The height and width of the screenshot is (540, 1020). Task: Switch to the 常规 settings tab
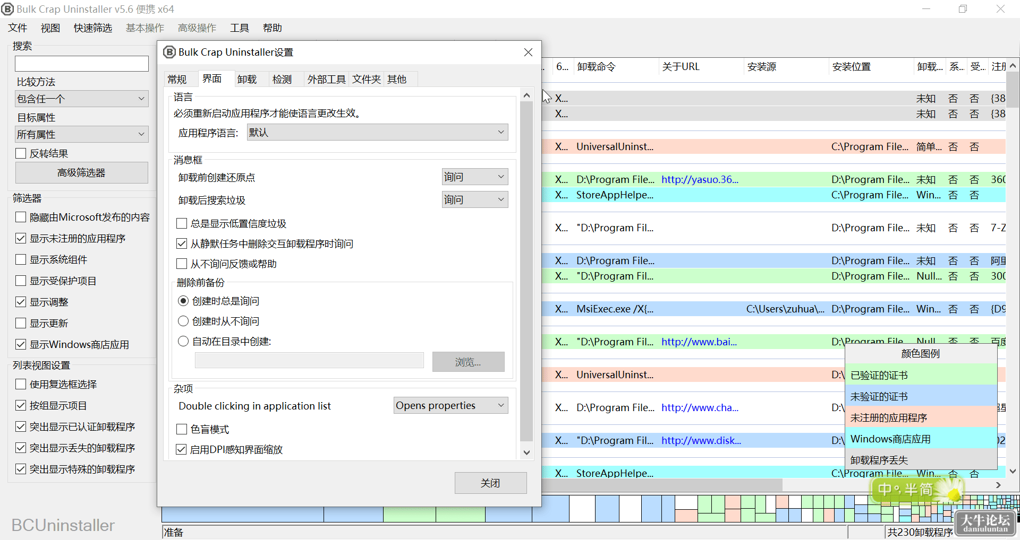point(177,79)
